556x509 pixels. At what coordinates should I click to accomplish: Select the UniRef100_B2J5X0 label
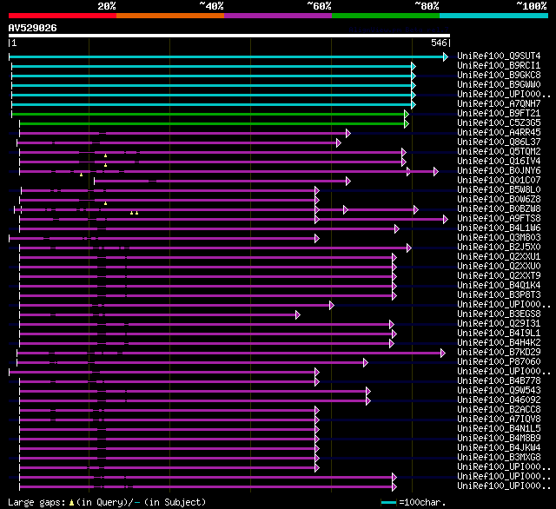tap(499, 247)
